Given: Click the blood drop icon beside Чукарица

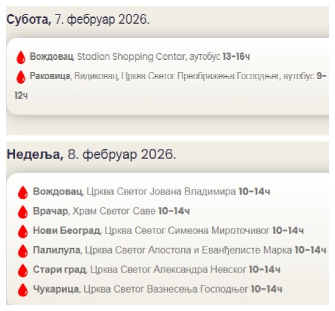Looking at the screenshot, I should click(23, 290).
